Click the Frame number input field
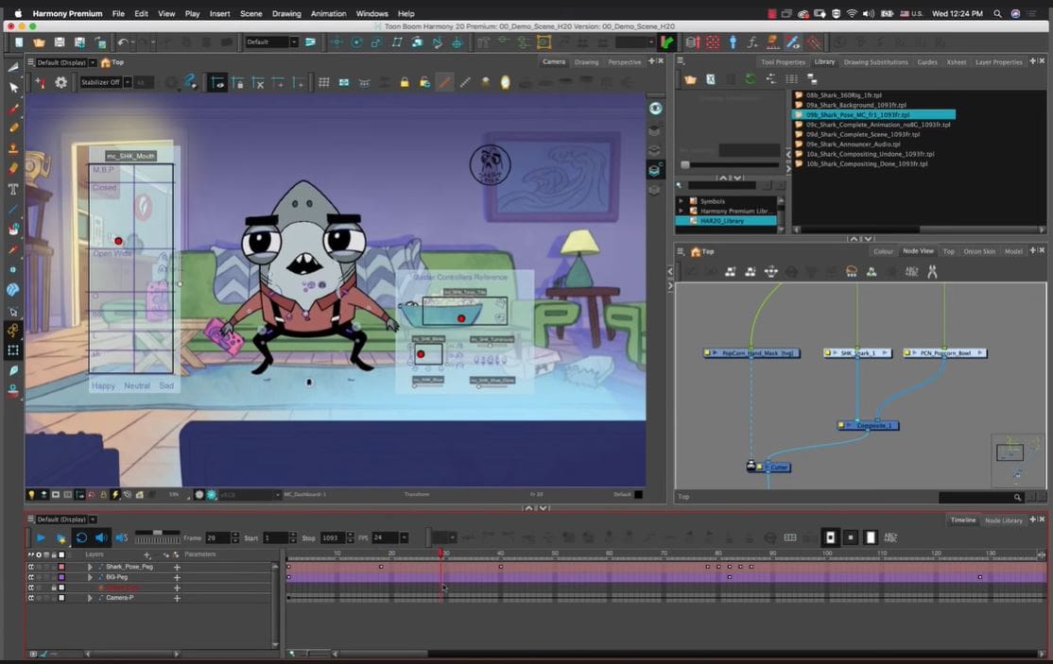The height and width of the screenshot is (664, 1053). tap(217, 537)
